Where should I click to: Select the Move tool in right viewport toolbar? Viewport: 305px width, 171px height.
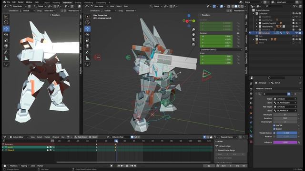pos(88,29)
